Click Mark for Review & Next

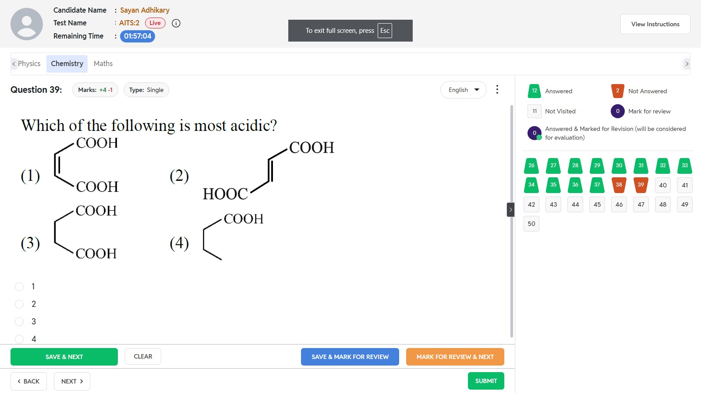tap(455, 357)
